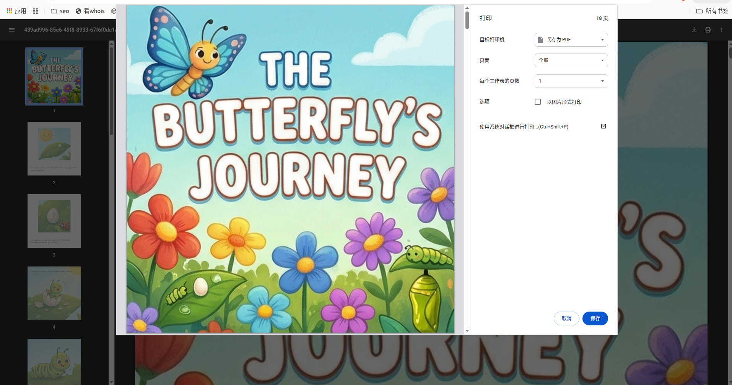Select page 3 thumbnail with egg
732x385 pixels.
click(54, 221)
